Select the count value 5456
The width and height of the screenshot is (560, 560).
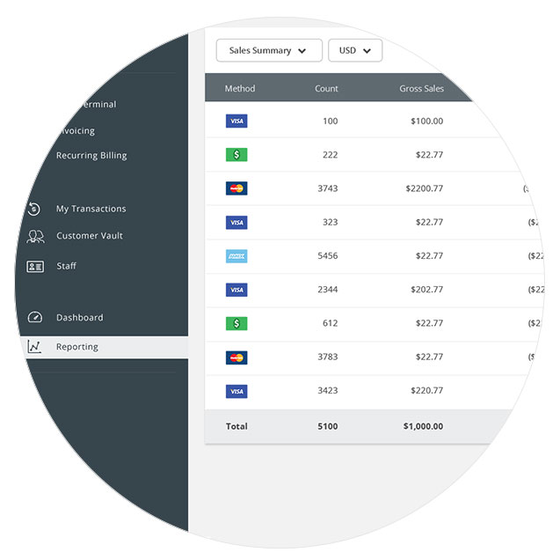point(328,255)
